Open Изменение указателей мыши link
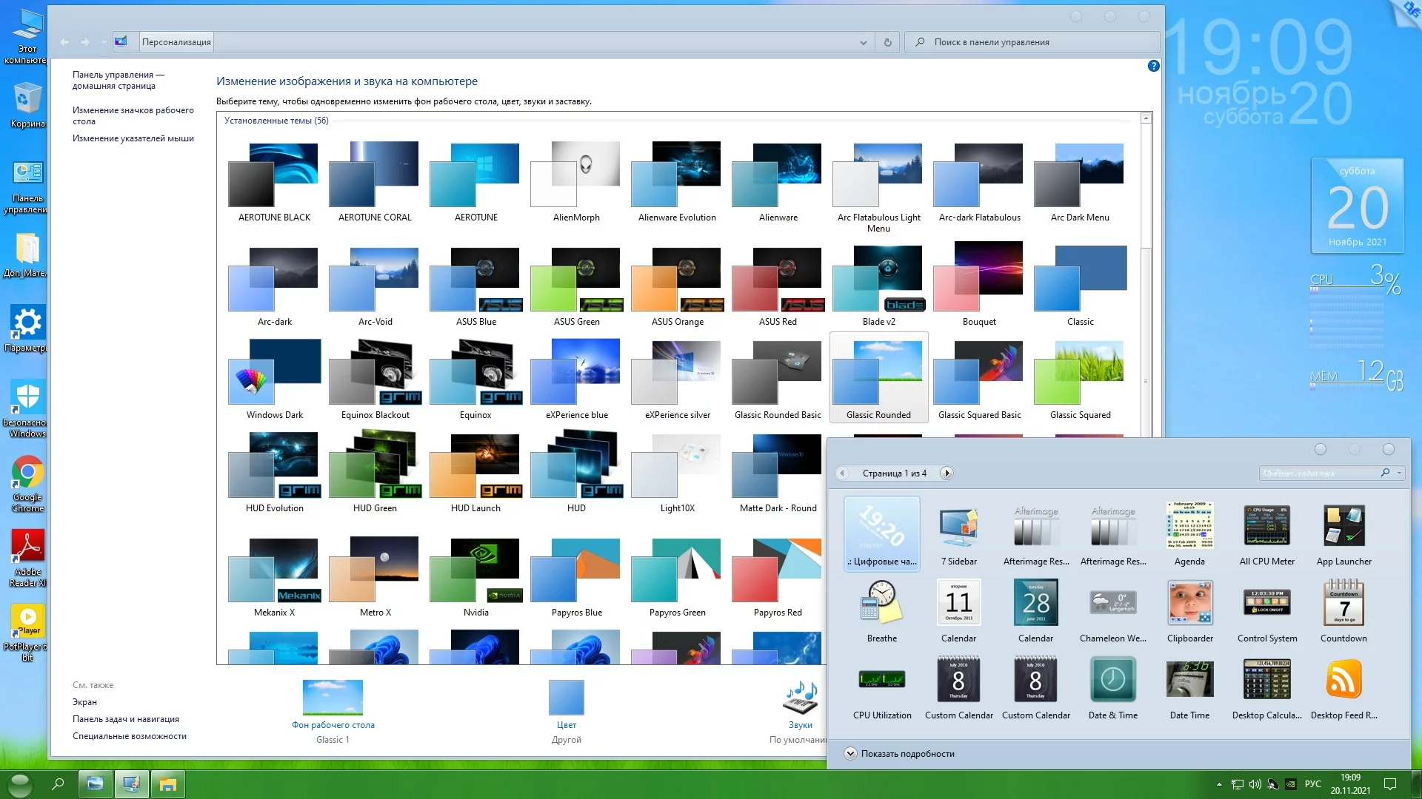Viewport: 1422px width, 799px height. click(133, 138)
